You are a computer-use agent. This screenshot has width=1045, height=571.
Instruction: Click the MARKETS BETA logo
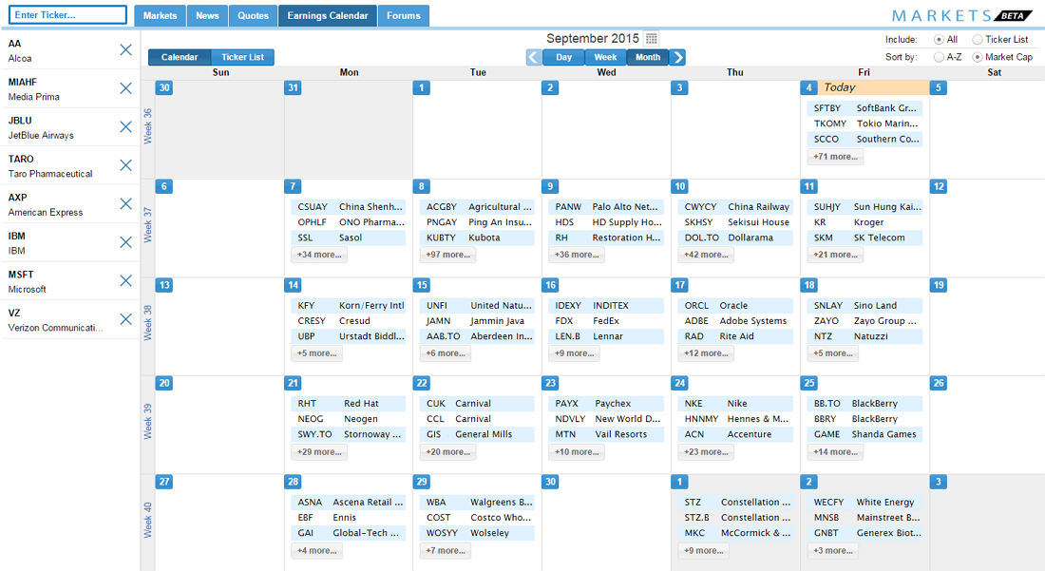pos(962,15)
